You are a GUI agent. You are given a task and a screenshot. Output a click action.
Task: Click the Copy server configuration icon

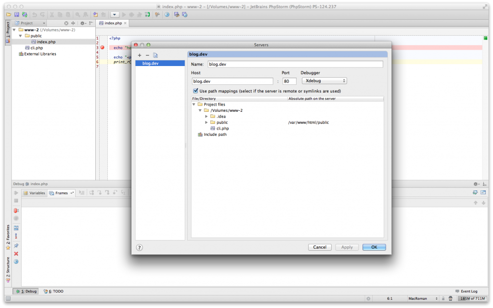coord(156,55)
